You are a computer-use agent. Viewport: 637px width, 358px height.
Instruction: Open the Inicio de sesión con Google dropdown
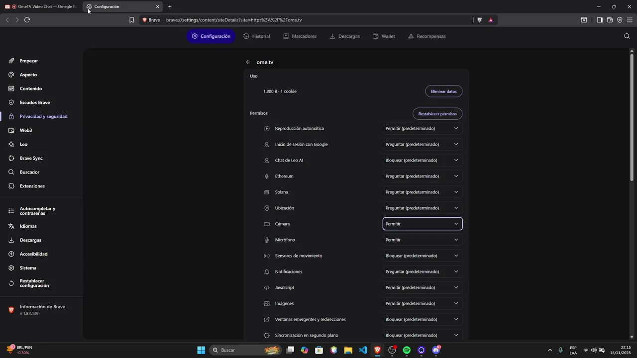coord(423,144)
